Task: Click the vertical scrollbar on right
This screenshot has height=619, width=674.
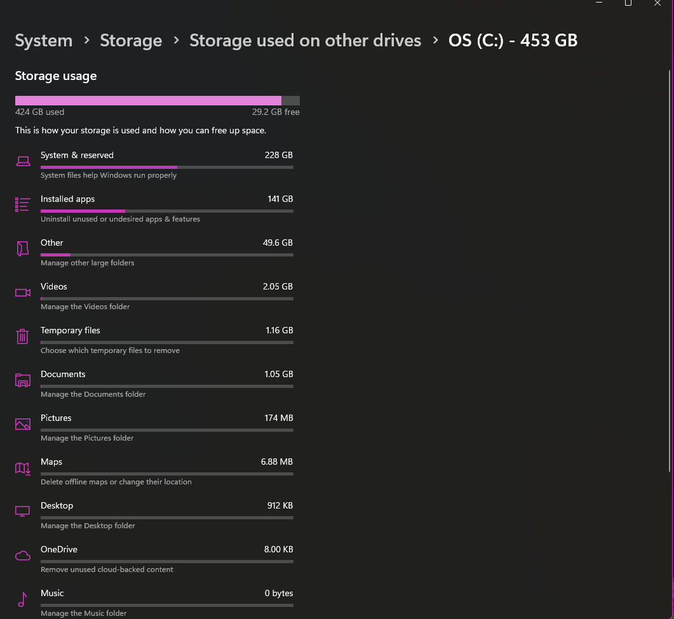Action: pos(671,267)
